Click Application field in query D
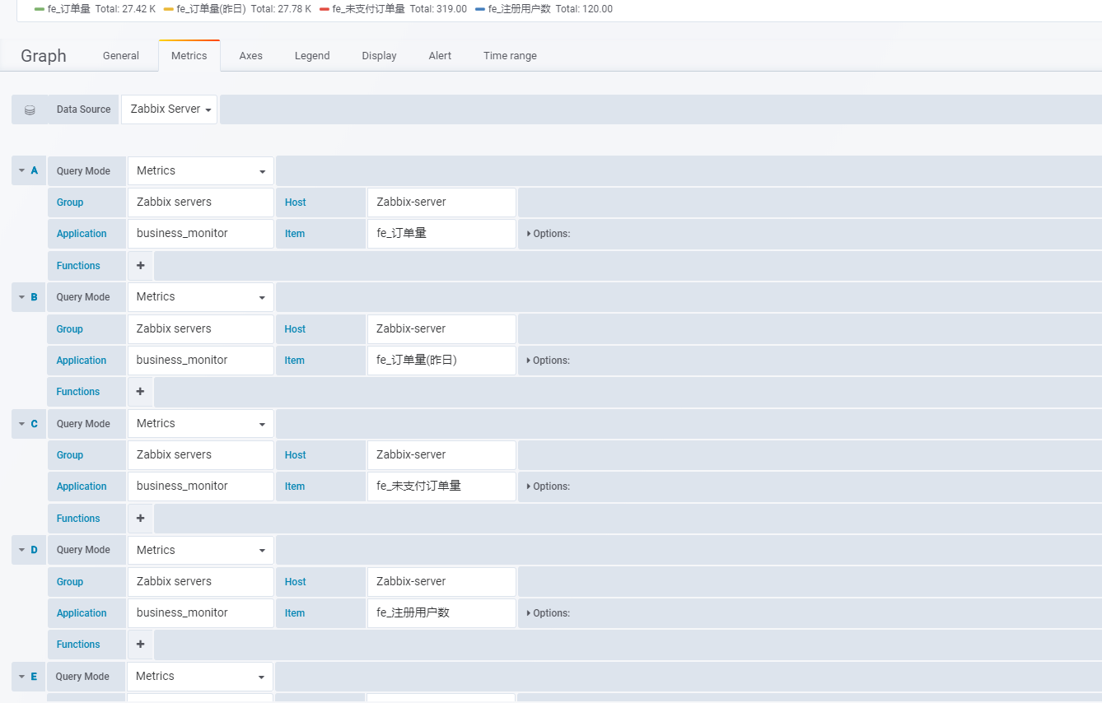1102x703 pixels. pos(201,612)
